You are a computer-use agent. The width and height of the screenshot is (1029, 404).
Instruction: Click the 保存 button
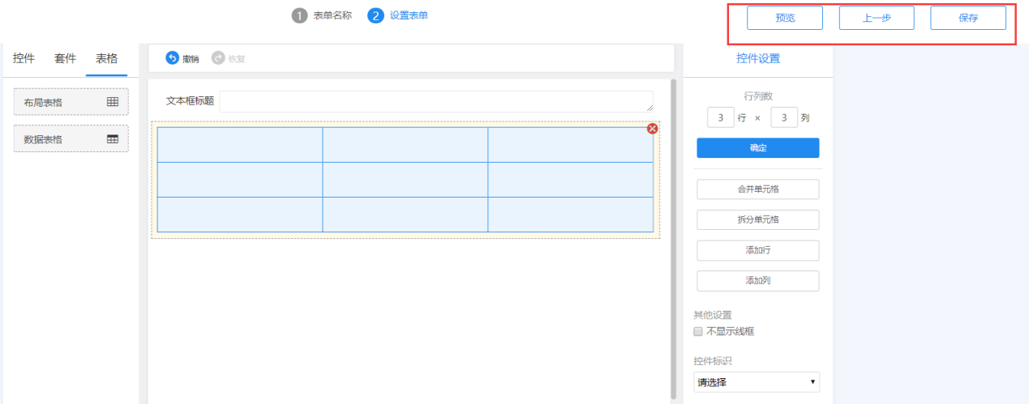968,18
